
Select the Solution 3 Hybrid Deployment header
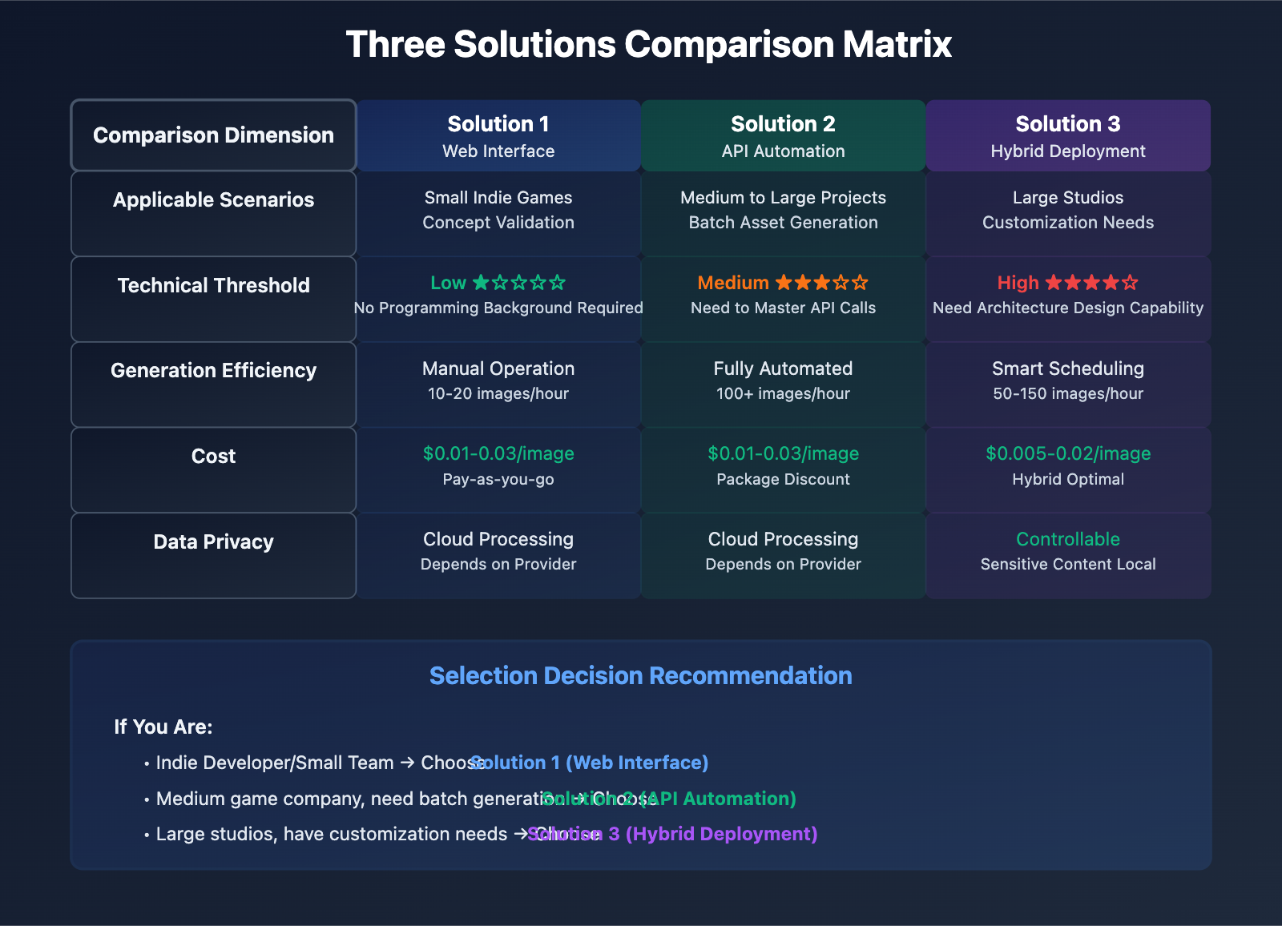coord(1067,136)
